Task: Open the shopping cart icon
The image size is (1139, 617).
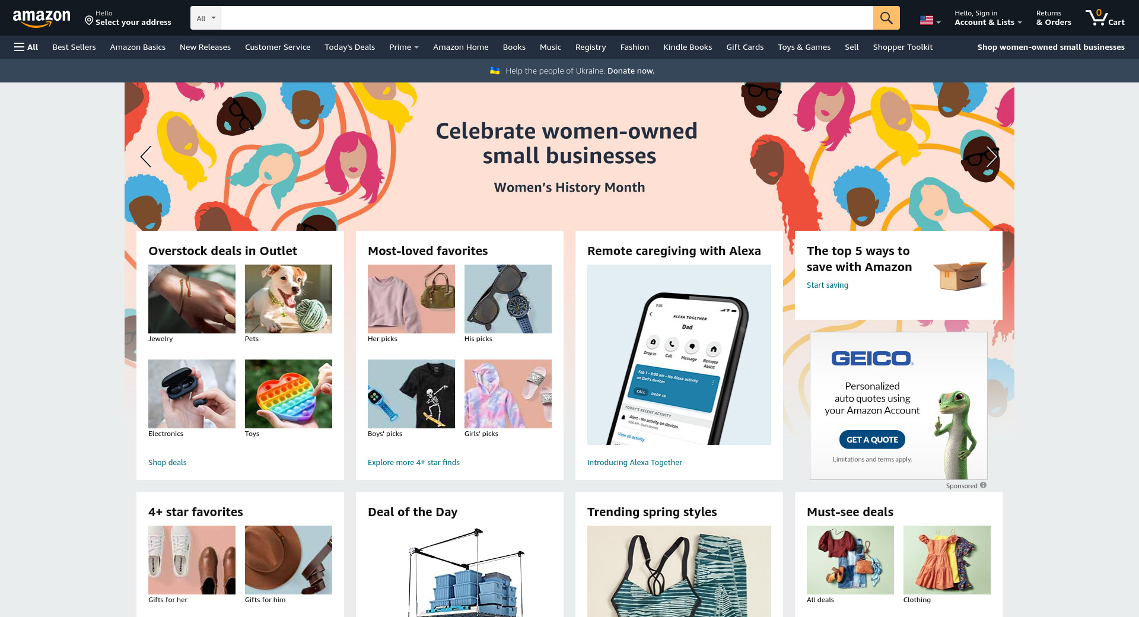Action: [1105, 18]
